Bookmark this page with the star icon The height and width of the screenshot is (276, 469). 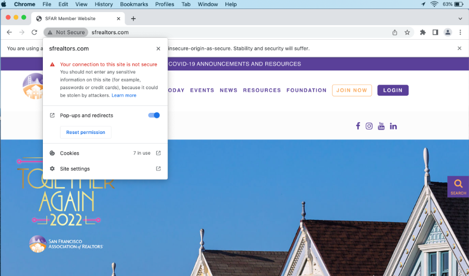click(407, 32)
